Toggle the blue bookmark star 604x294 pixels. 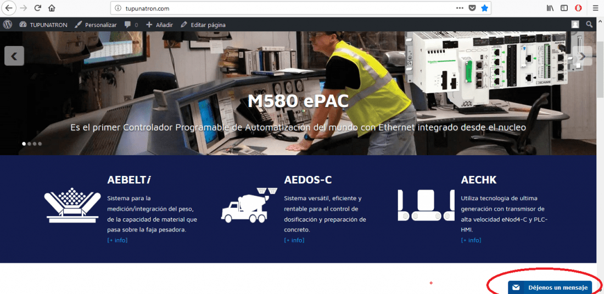[x=485, y=8]
